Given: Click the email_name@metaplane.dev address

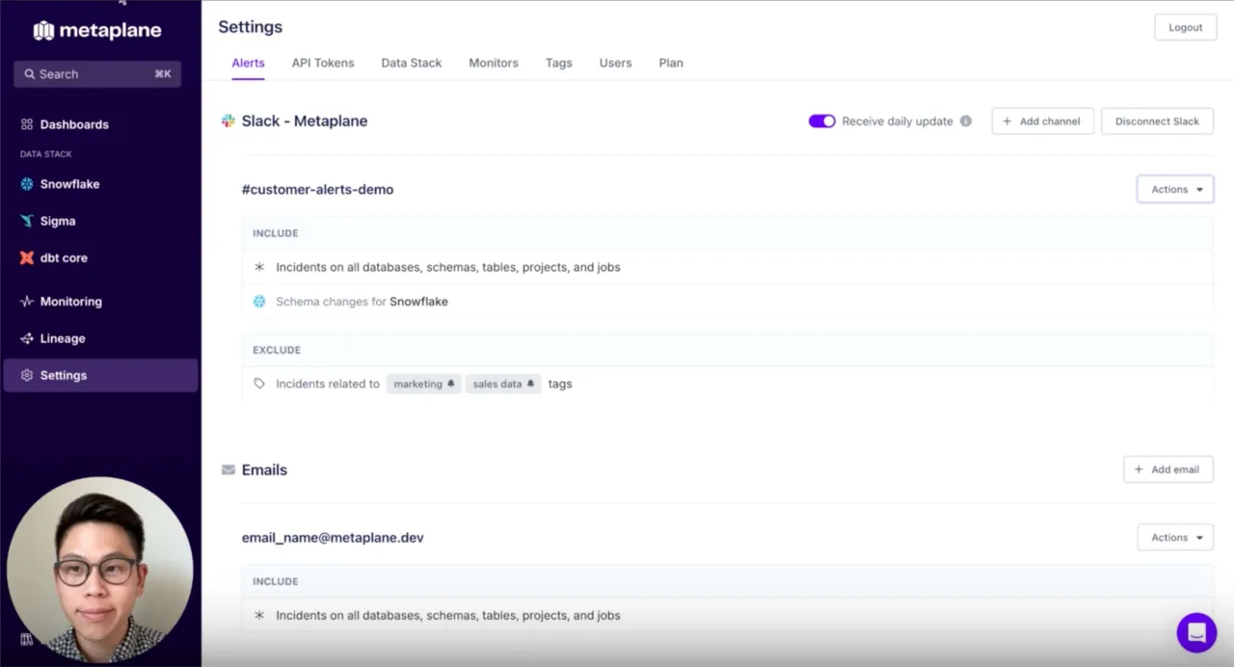Looking at the screenshot, I should pyautogui.click(x=333, y=538).
